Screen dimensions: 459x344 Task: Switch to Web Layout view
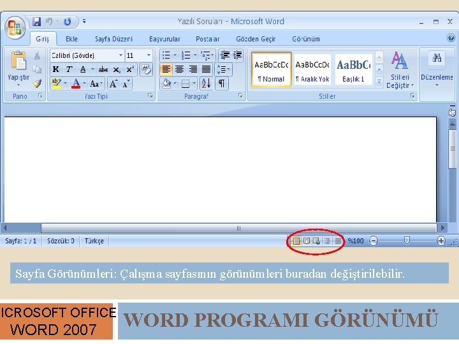[x=316, y=241]
